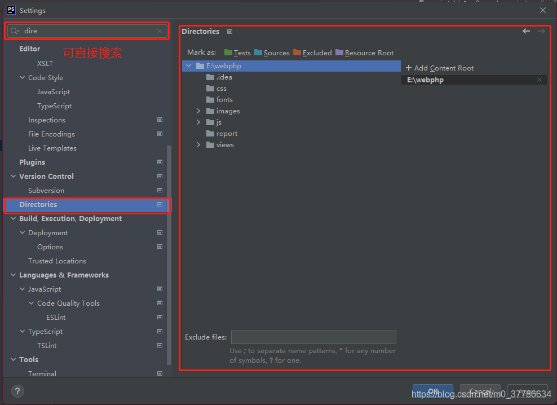Select XSLT under Editor
Image resolution: width=557 pixels, height=405 pixels.
click(45, 63)
